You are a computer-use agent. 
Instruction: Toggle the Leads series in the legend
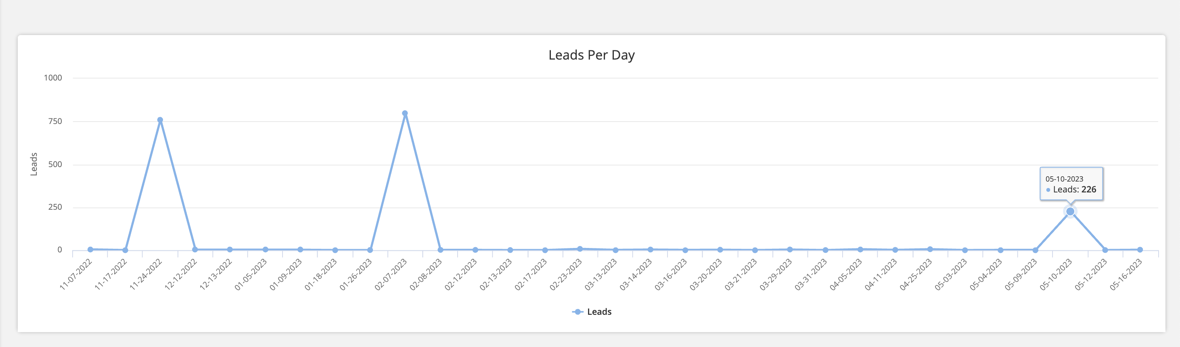(599, 312)
